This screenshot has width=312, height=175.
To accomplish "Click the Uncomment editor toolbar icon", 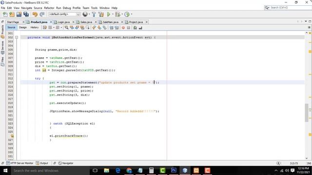I will (140, 28).
